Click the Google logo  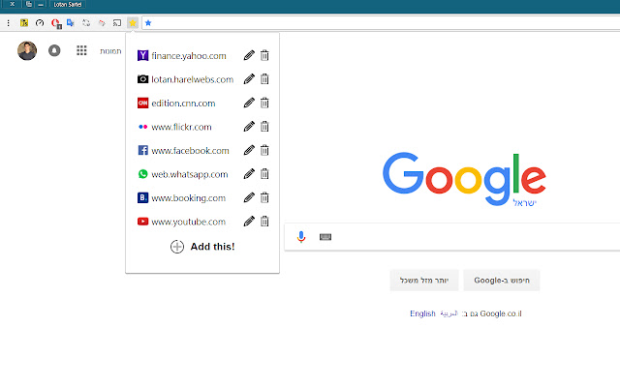(464, 179)
